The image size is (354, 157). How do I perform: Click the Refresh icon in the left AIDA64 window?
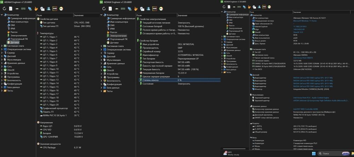click(x=4, y=8)
